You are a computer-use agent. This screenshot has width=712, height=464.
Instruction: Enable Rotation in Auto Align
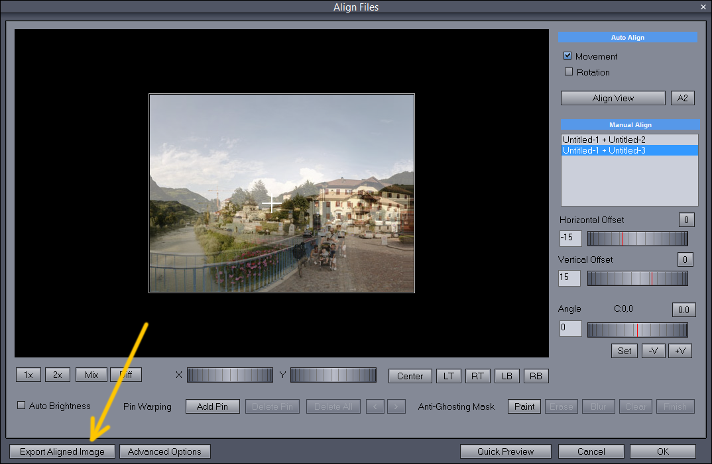(568, 71)
